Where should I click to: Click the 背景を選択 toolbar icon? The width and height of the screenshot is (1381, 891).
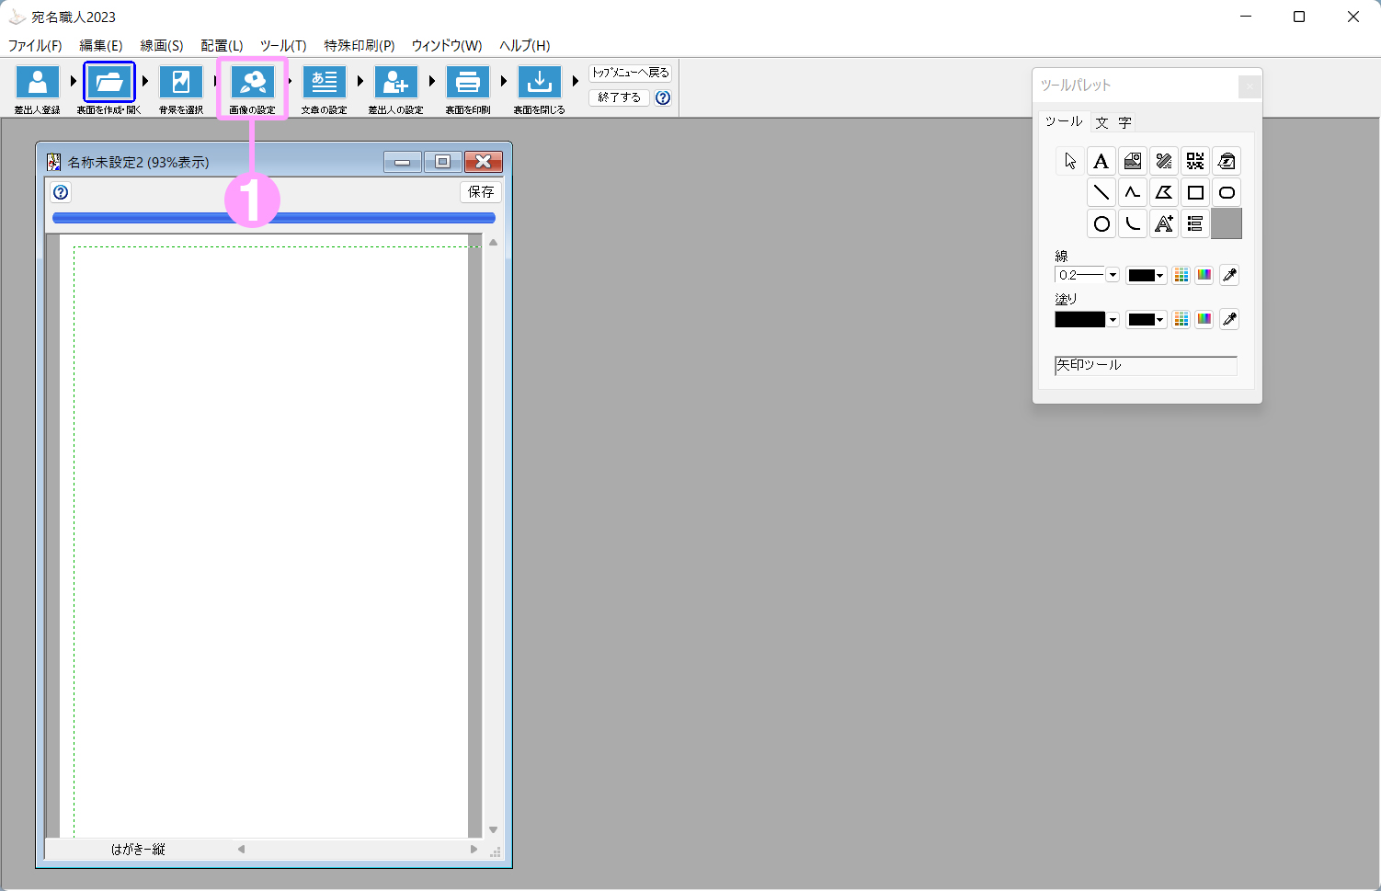click(181, 83)
